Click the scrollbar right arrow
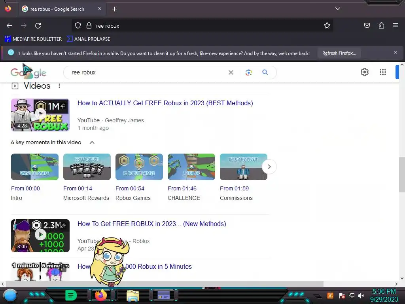Screen dimensions: 405x304 tap(396, 284)
